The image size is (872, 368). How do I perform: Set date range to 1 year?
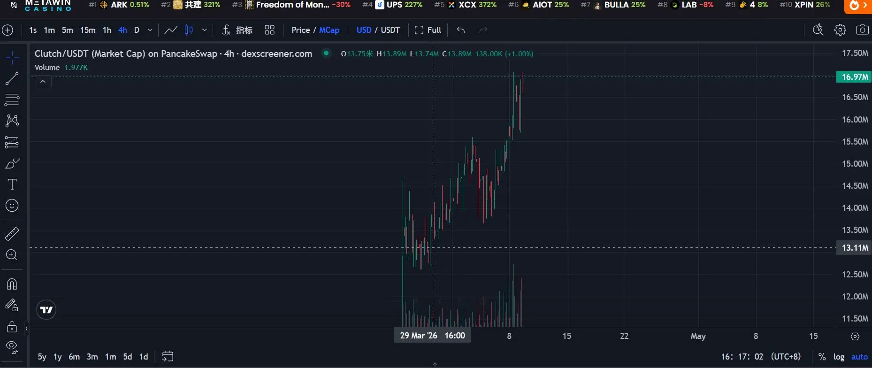[x=57, y=357]
